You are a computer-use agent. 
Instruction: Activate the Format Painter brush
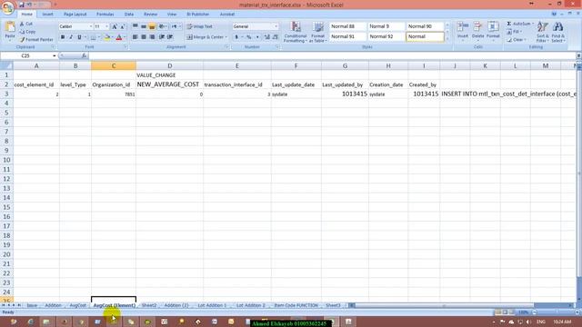click(36, 39)
